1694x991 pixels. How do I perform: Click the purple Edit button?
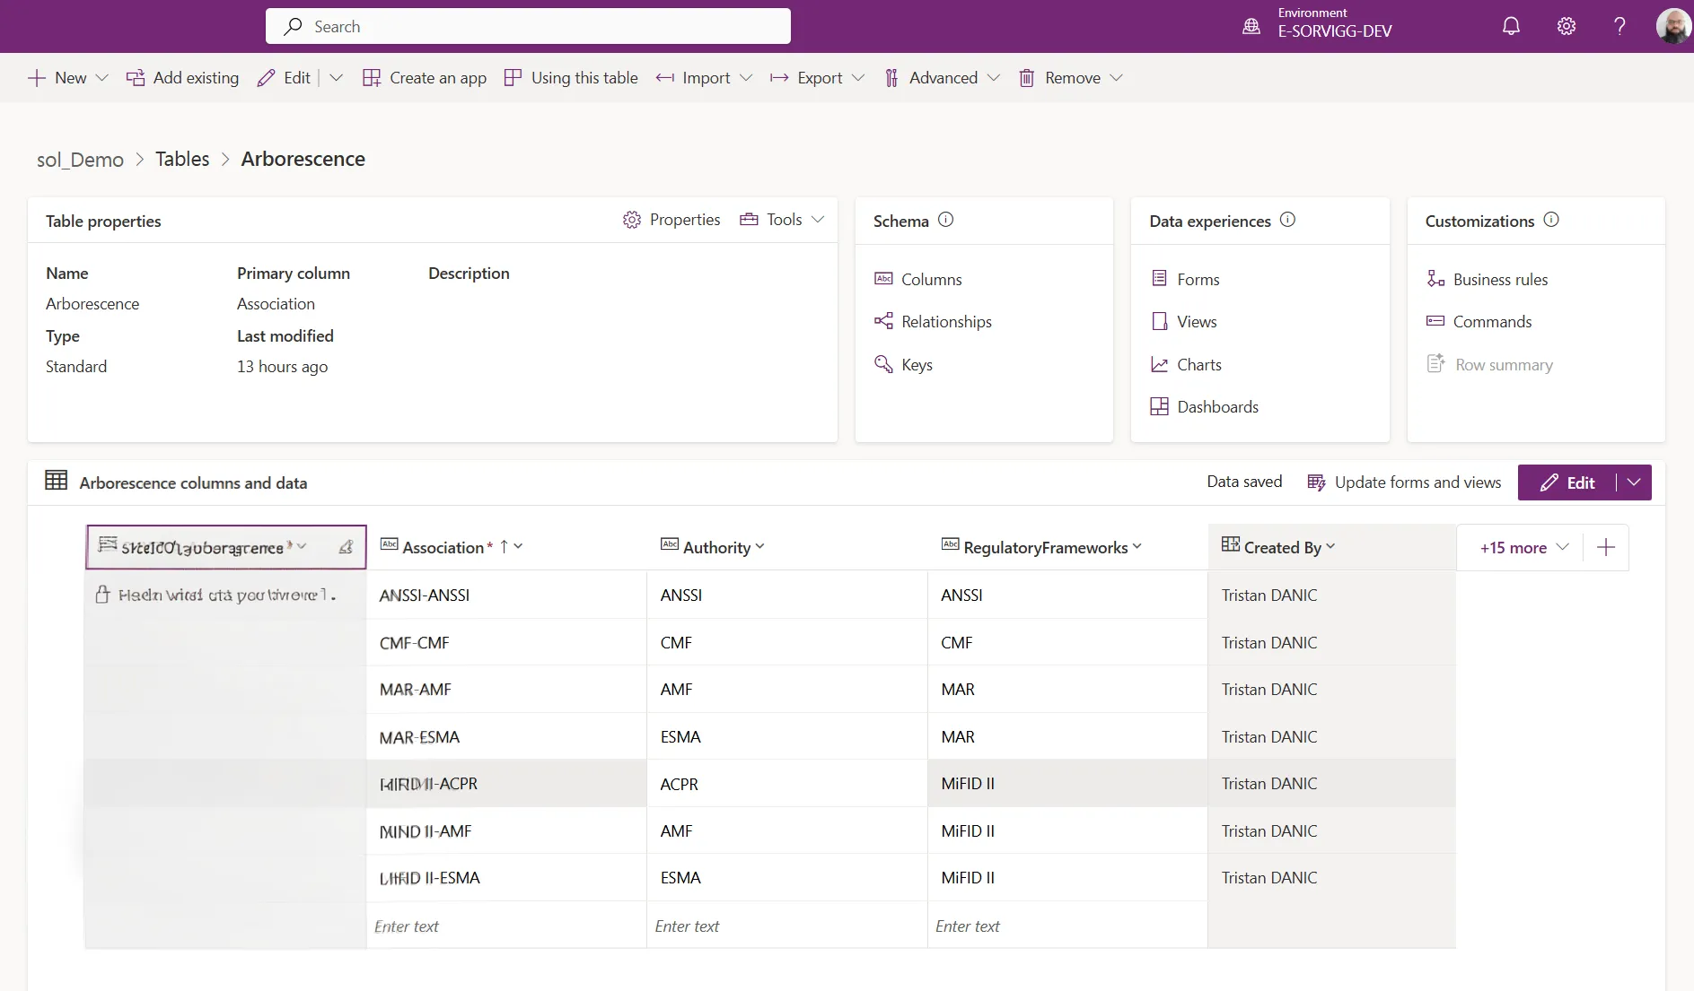pyautogui.click(x=1567, y=482)
